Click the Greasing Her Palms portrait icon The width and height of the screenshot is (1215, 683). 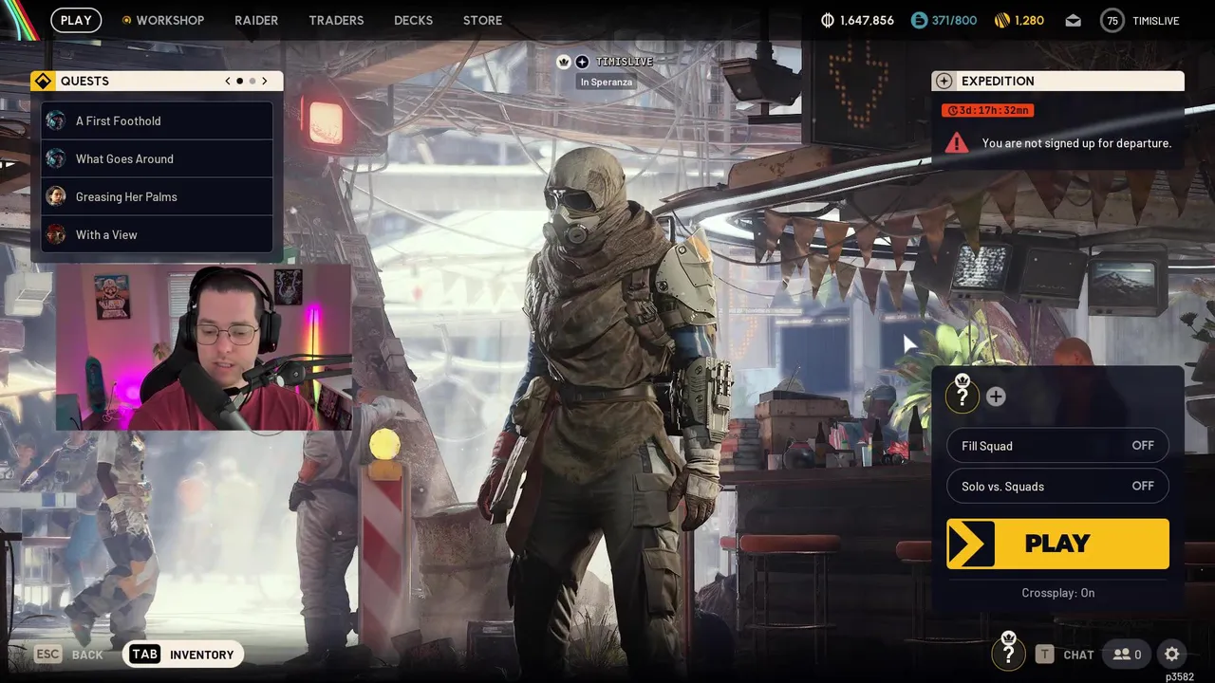[56, 196]
